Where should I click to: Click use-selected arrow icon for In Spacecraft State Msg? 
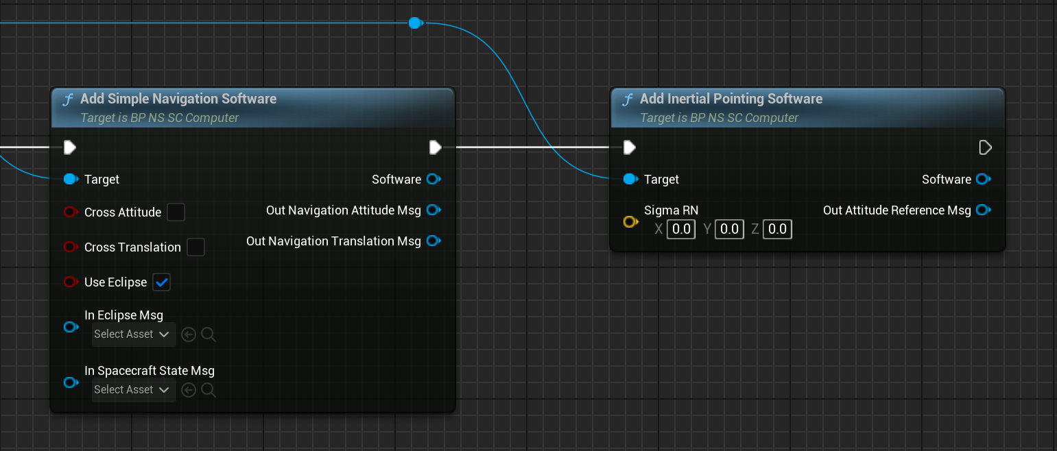click(x=189, y=390)
